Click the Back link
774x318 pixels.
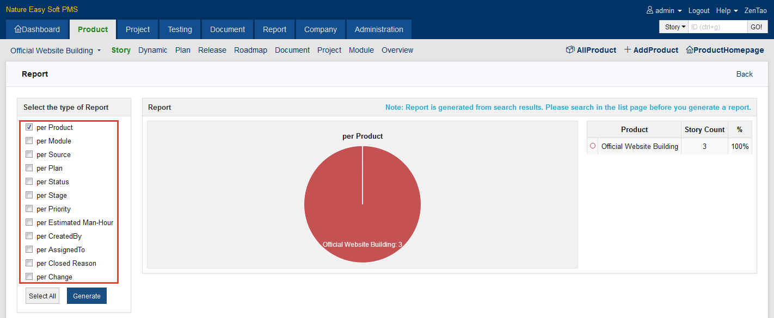coord(744,74)
